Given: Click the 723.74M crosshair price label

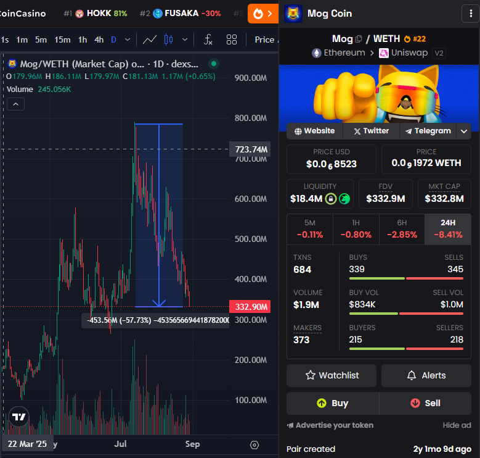Looking at the screenshot, I should tap(250, 149).
